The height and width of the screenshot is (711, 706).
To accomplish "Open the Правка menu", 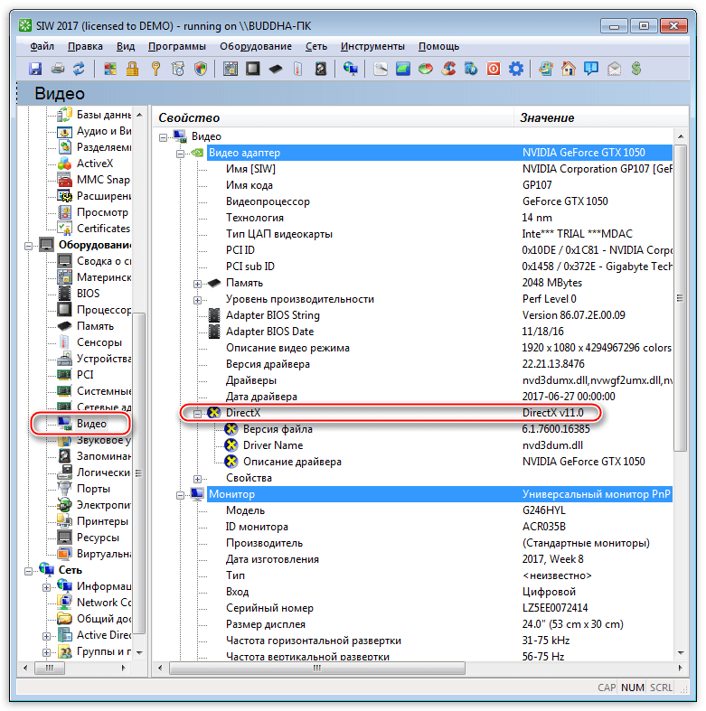I will tap(85, 46).
